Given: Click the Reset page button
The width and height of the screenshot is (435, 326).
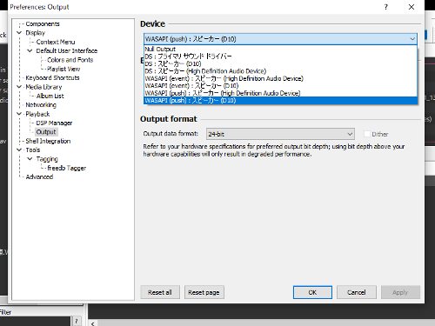Looking at the screenshot, I should (204, 292).
